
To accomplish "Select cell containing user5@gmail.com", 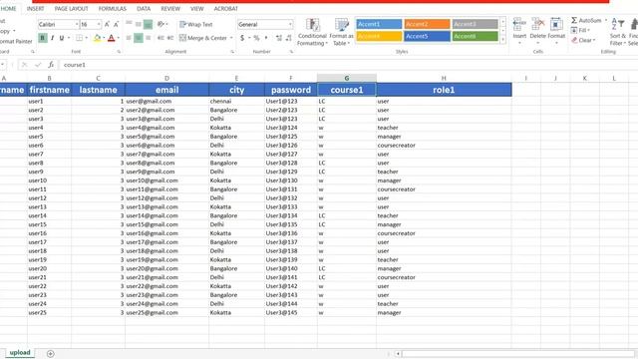I will click(x=166, y=137).
